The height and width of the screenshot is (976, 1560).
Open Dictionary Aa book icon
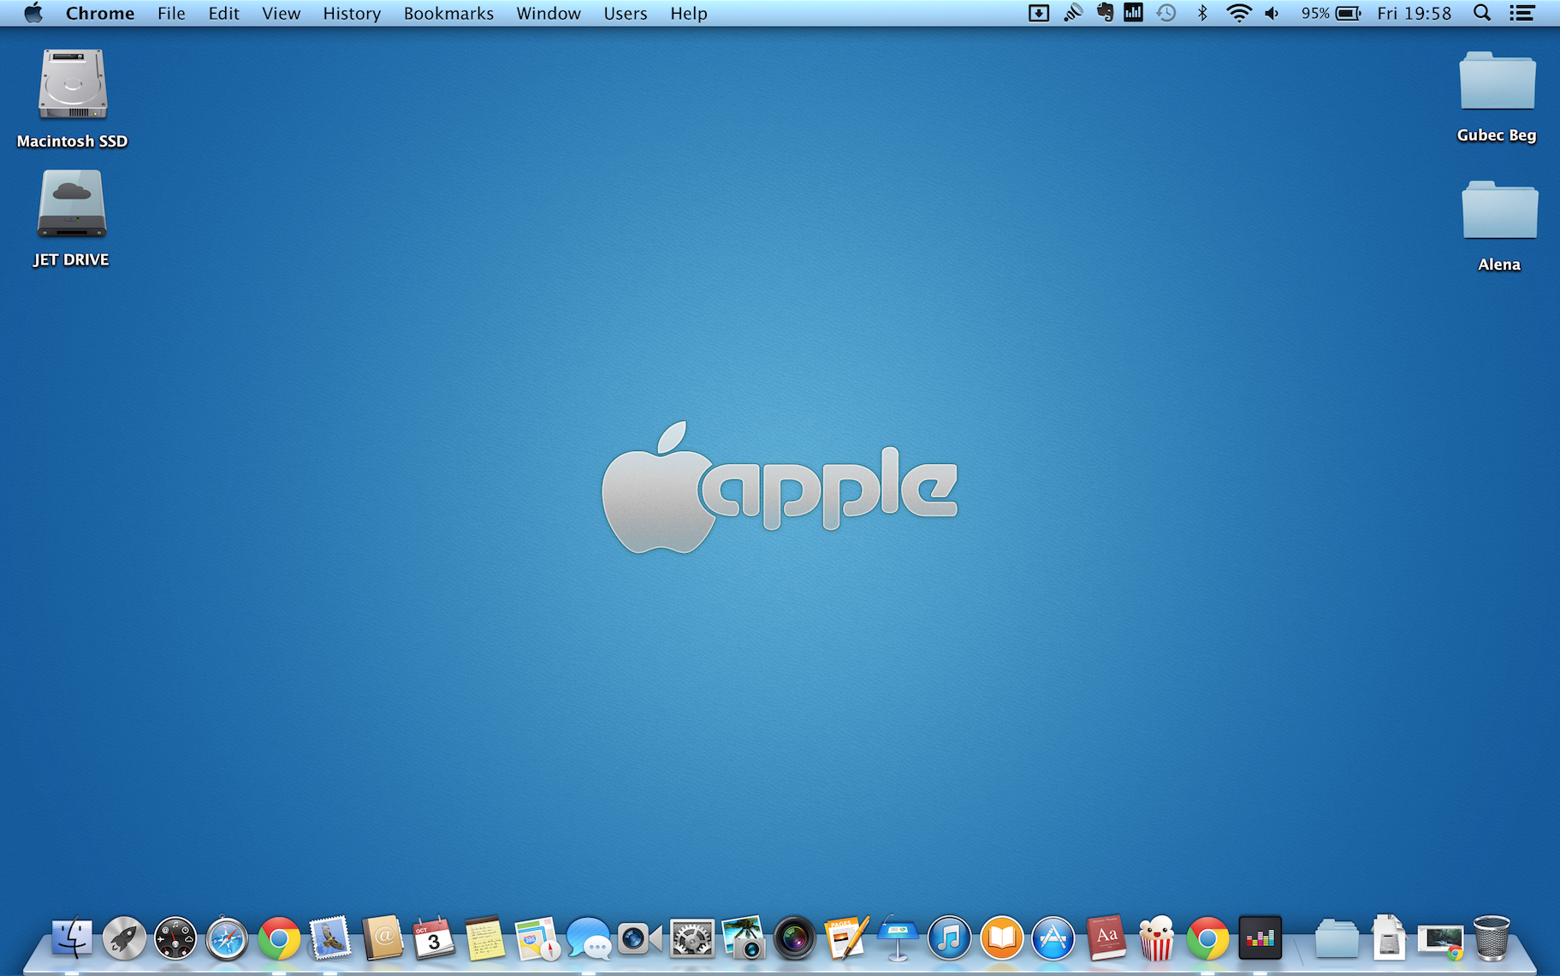coord(1106,938)
